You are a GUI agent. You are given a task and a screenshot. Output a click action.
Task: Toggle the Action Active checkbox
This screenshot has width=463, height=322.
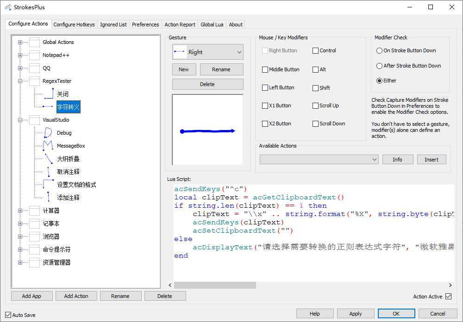tap(448, 296)
